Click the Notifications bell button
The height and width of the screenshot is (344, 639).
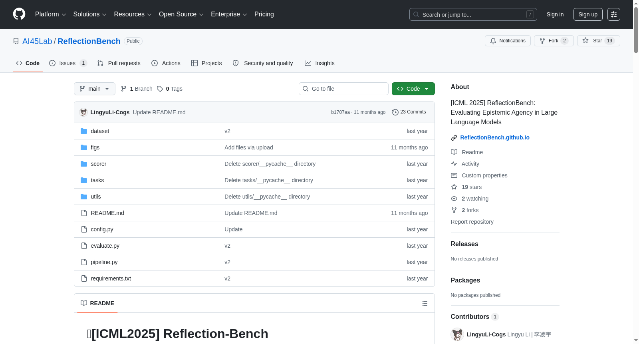coord(508,41)
